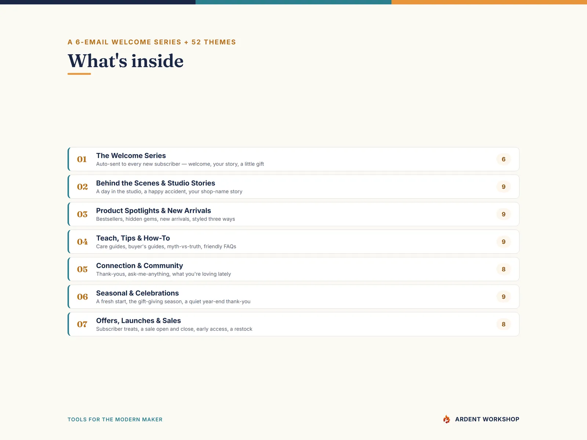Click the count badge 6 for Welcome Series
Screen dimensions: 587x440
point(503,159)
